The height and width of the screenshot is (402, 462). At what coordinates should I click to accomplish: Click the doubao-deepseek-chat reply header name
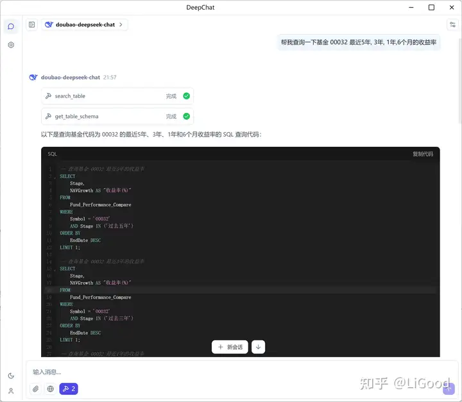71,77
